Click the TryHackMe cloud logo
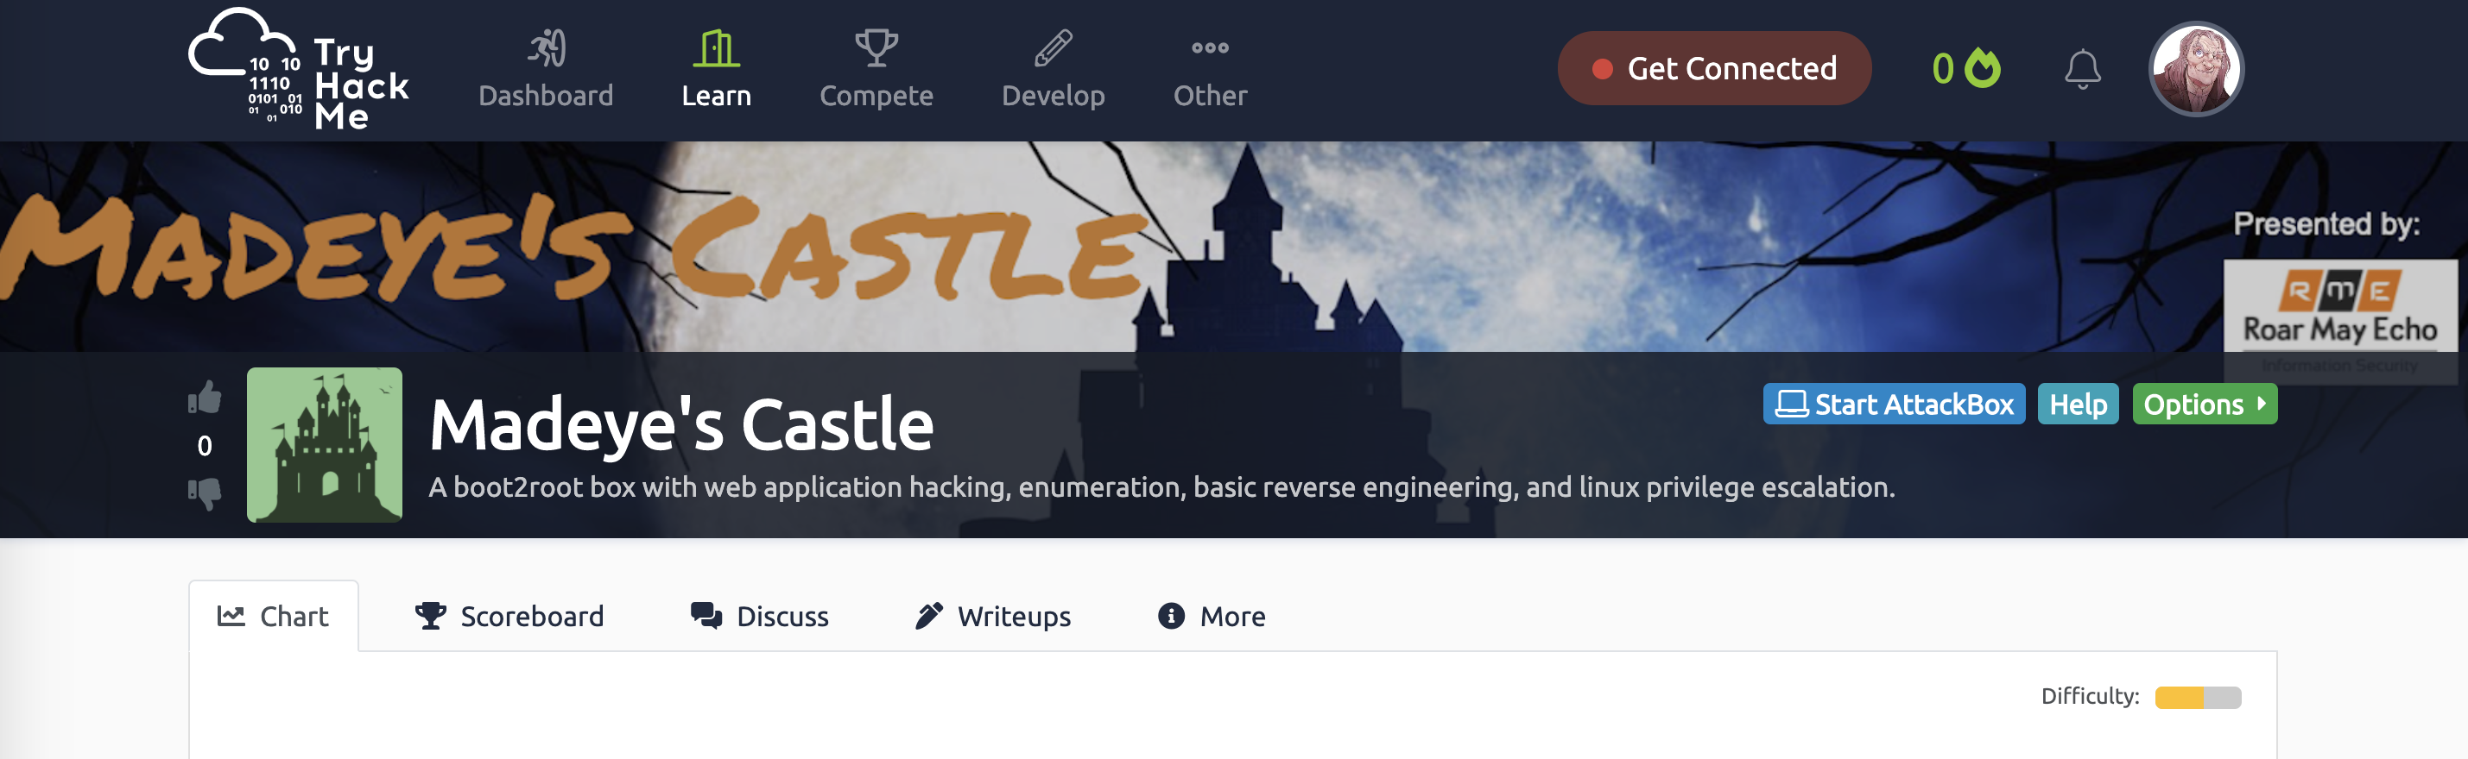Image resolution: width=2468 pixels, height=759 pixels. (299, 68)
